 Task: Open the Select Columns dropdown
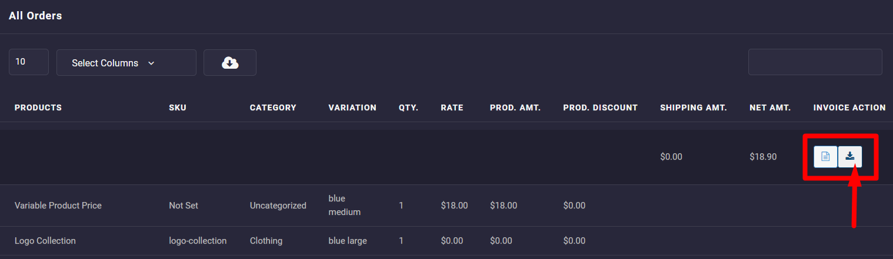[126, 63]
